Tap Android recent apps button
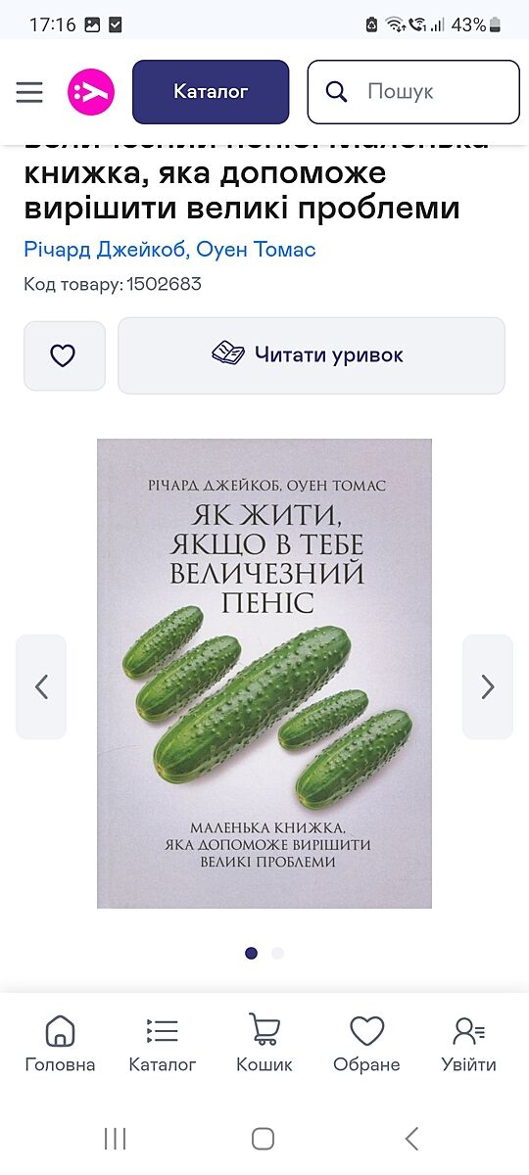This screenshot has width=529, height=1175. pos(115,1138)
